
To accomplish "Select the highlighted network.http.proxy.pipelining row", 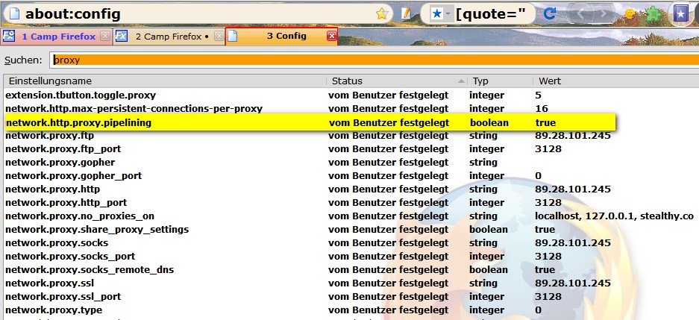I will [310, 122].
